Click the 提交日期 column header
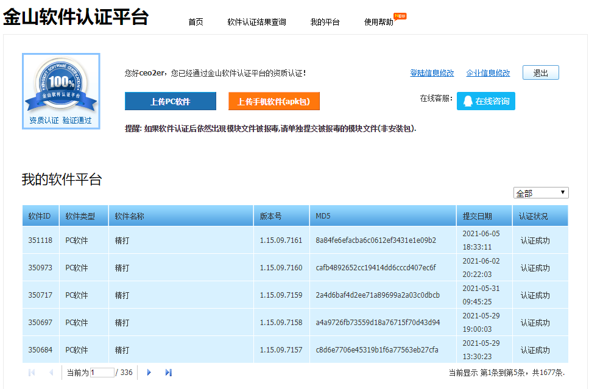Image resolution: width=589 pixels, height=389 pixels. pos(477,216)
